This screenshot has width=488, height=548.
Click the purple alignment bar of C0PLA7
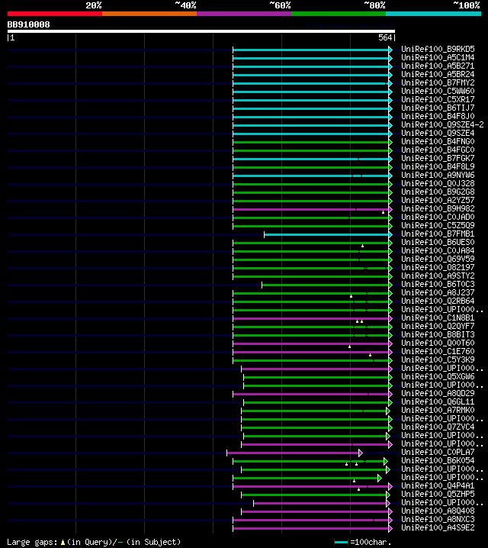(x=293, y=453)
